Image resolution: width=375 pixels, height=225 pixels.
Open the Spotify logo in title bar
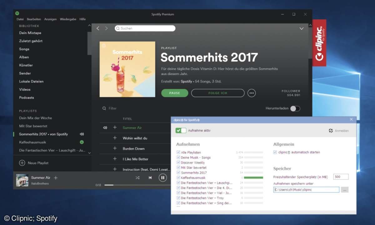pos(17,13)
